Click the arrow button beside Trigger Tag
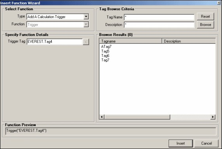The image size is (222, 149). pos(86,42)
